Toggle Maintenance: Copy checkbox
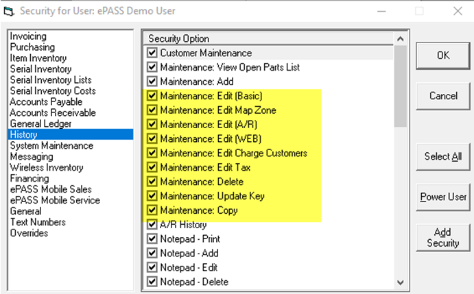 [152, 210]
